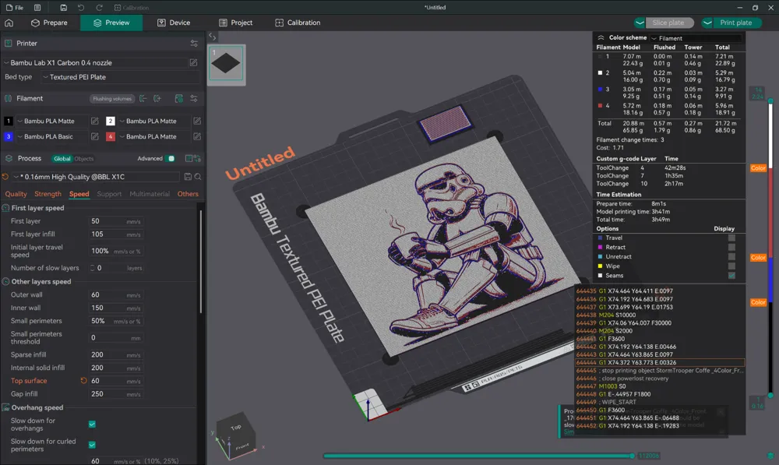
Task: Open the home screen icon
Action: pos(9,23)
